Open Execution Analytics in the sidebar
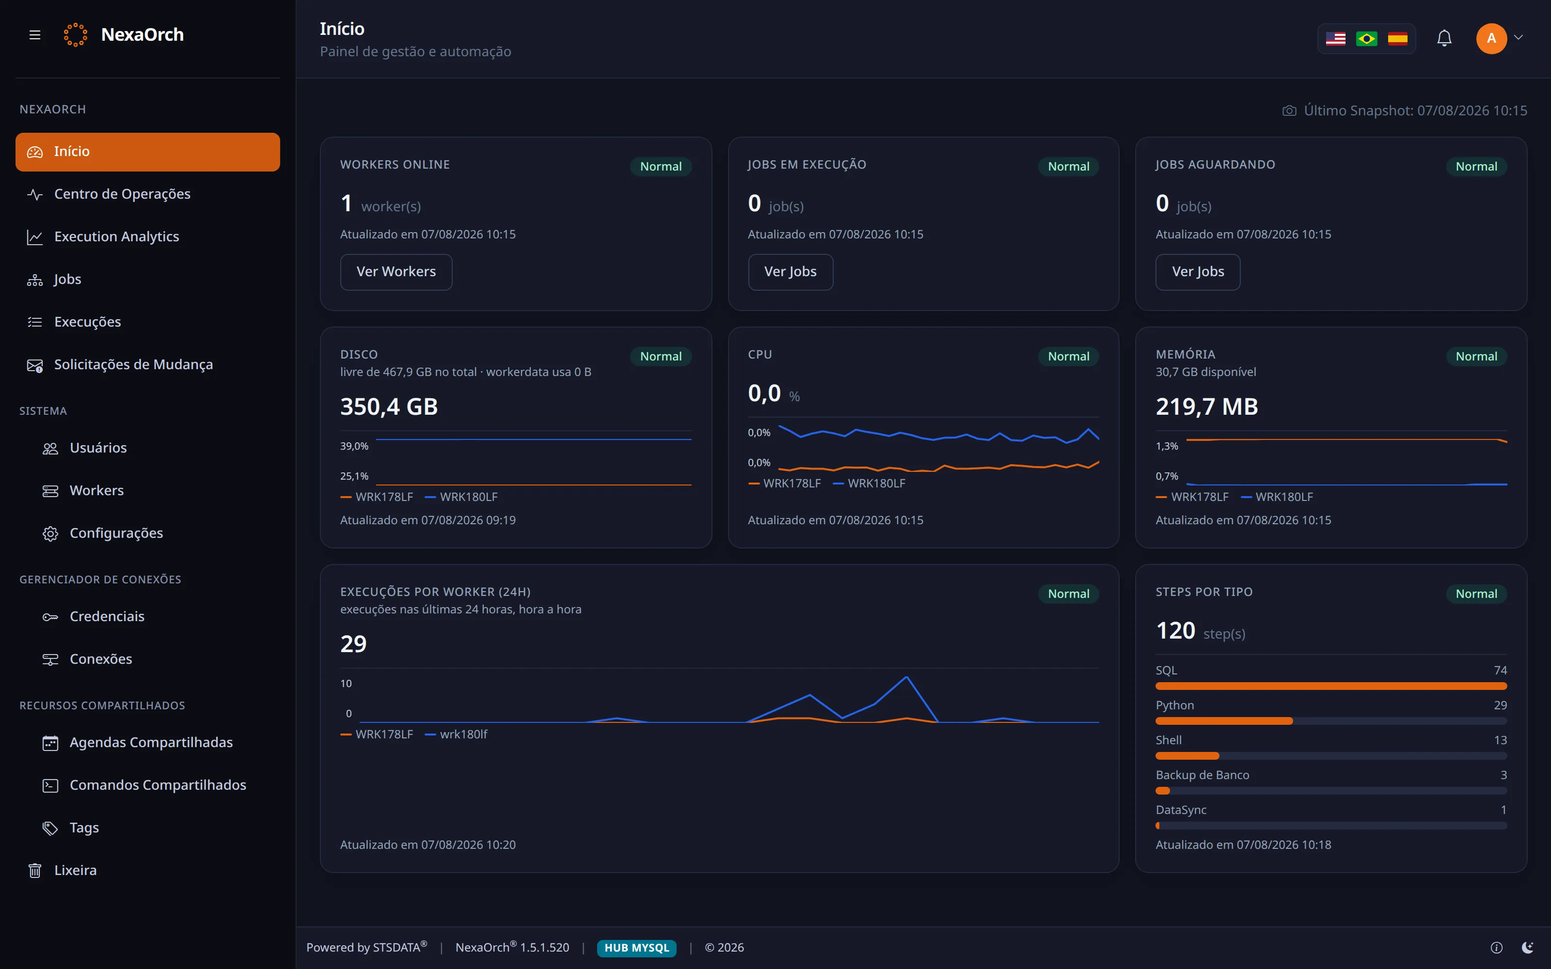This screenshot has width=1551, height=969. coord(147,237)
